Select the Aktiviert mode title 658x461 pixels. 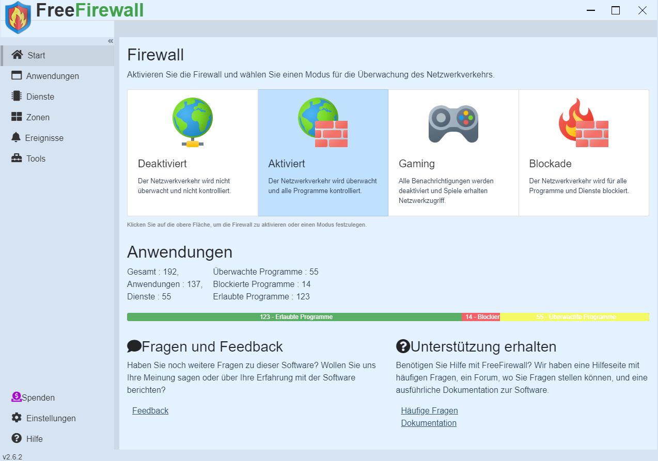coord(287,164)
